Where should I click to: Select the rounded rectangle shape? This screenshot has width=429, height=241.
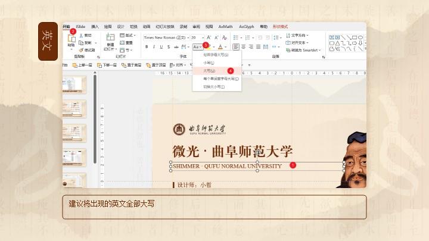coord(332,43)
